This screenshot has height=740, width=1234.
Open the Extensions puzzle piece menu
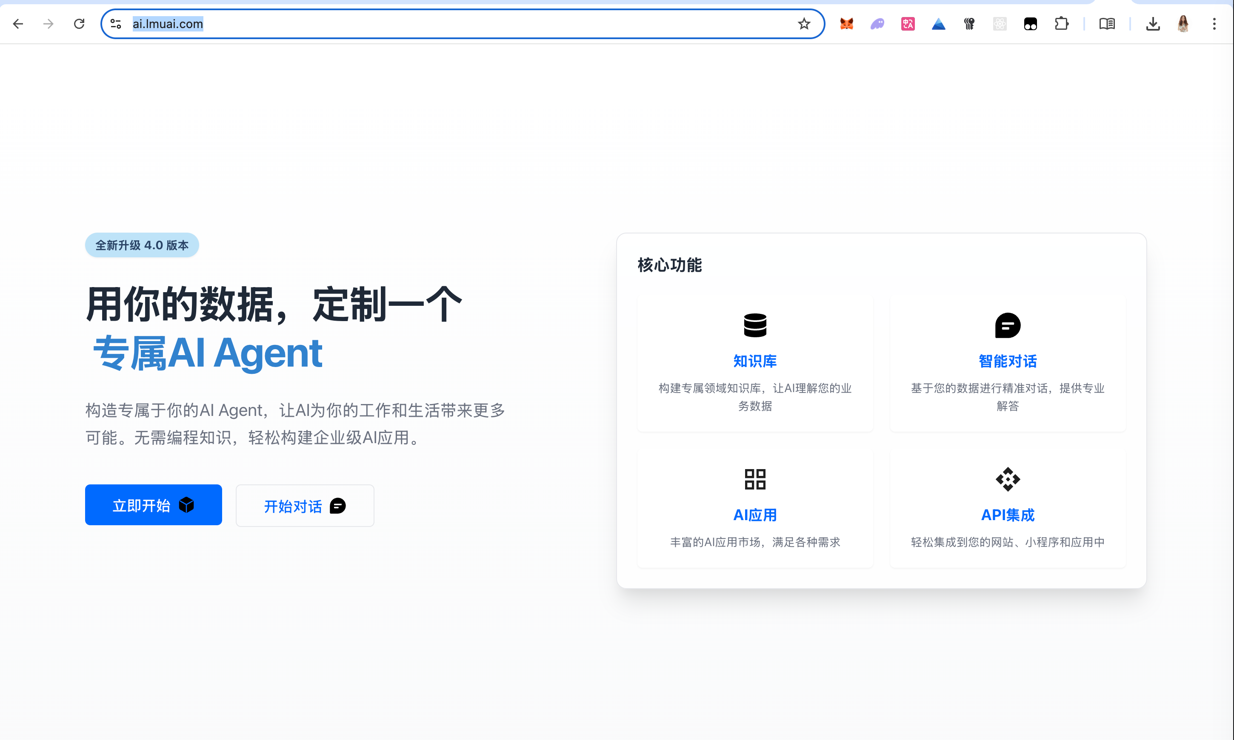click(1061, 23)
